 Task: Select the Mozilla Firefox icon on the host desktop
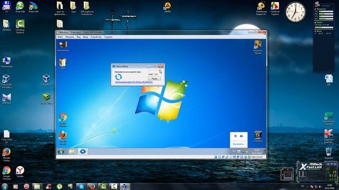point(6,155)
